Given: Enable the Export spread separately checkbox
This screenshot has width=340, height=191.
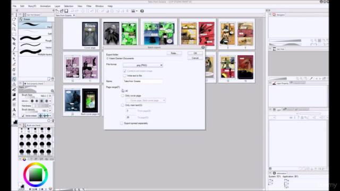Looking at the screenshot, I should (122, 123).
